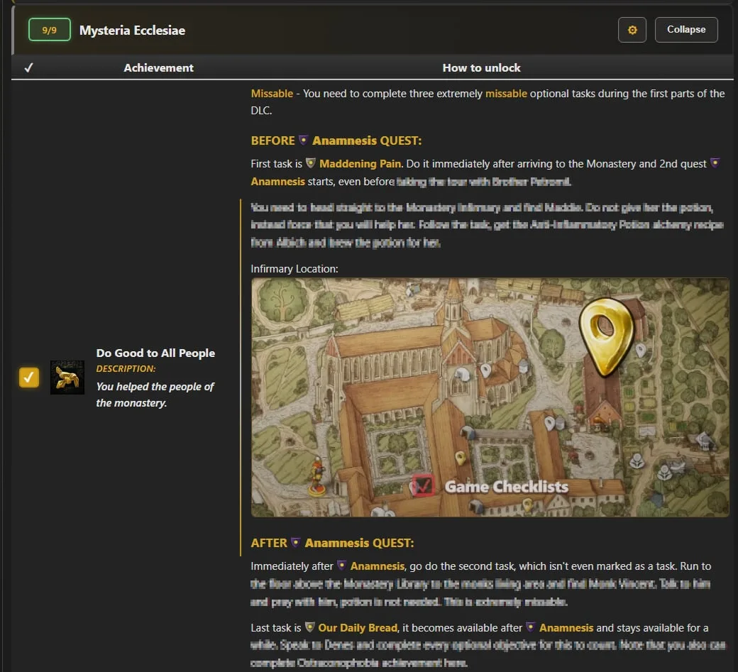This screenshot has width=738, height=672.
Task: Click the purple quest icon in BEFORE heading
Action: (304, 140)
